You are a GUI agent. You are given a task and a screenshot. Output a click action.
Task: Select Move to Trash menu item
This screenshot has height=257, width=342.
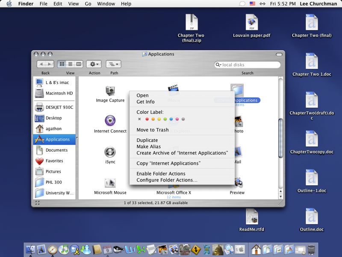(x=152, y=130)
